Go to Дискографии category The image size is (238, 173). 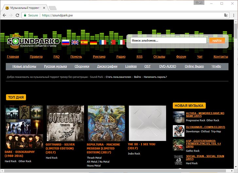click(107, 66)
